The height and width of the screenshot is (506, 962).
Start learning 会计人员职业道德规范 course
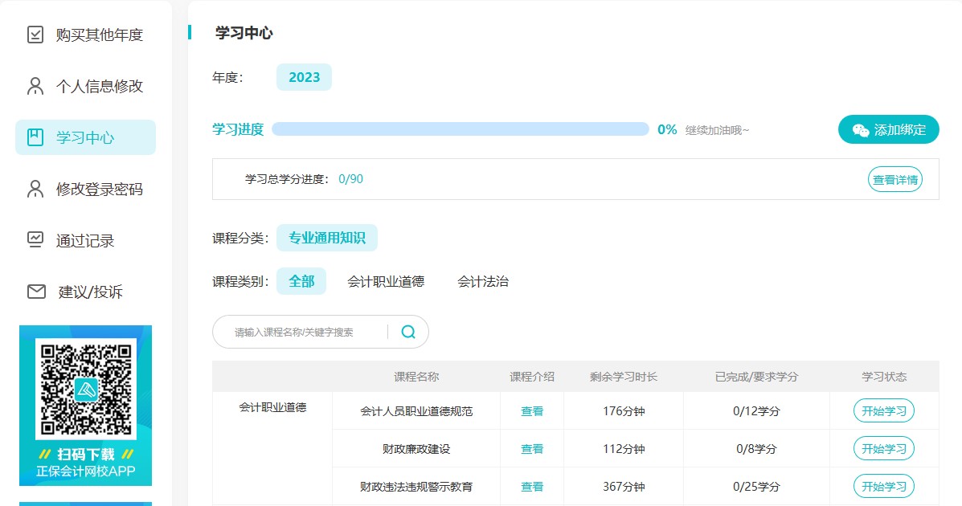click(883, 411)
